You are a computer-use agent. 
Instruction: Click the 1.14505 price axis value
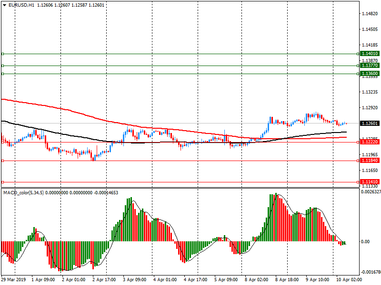point(370,29)
